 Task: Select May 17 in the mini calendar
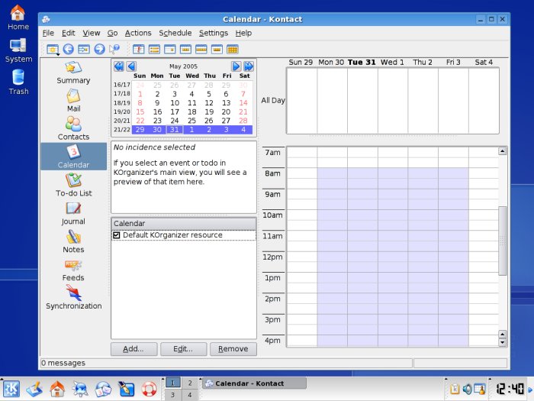coord(175,112)
